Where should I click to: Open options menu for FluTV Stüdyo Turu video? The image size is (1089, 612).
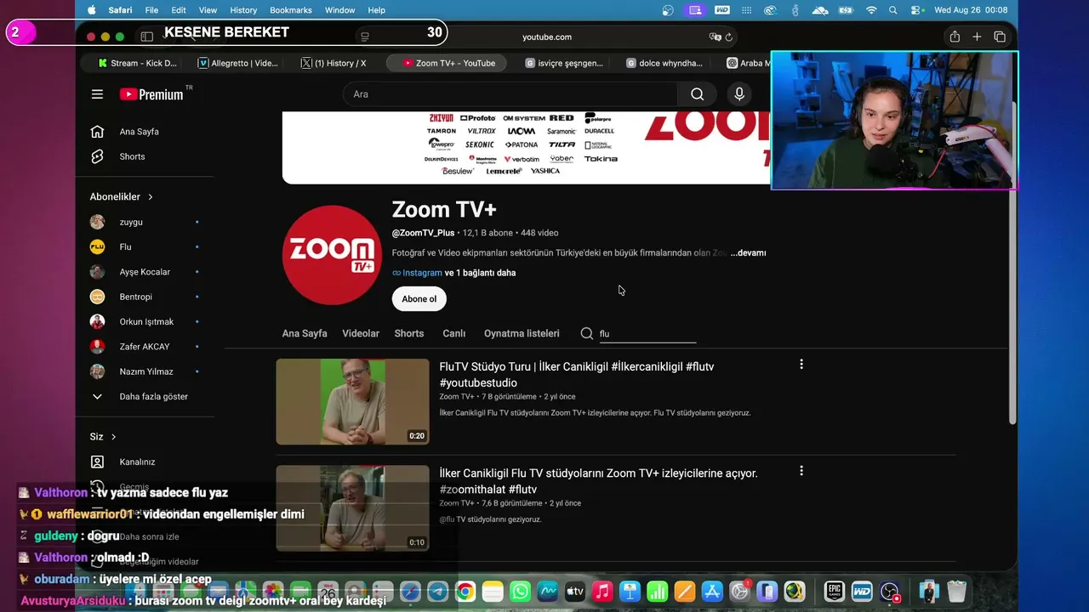pyautogui.click(x=801, y=365)
